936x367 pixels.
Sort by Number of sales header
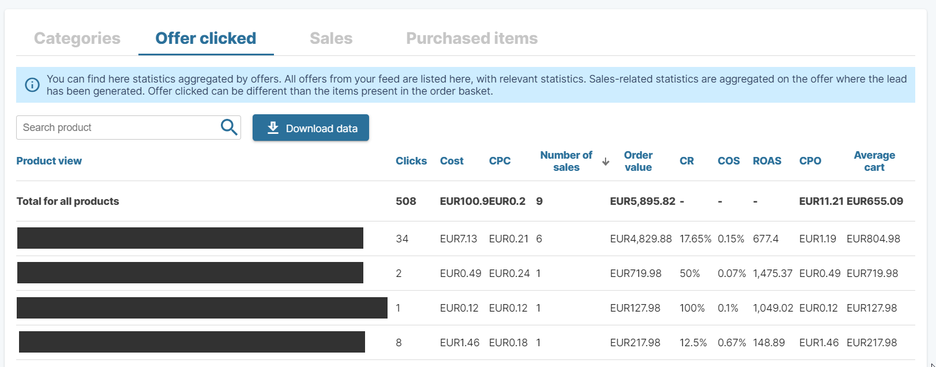[566, 161]
